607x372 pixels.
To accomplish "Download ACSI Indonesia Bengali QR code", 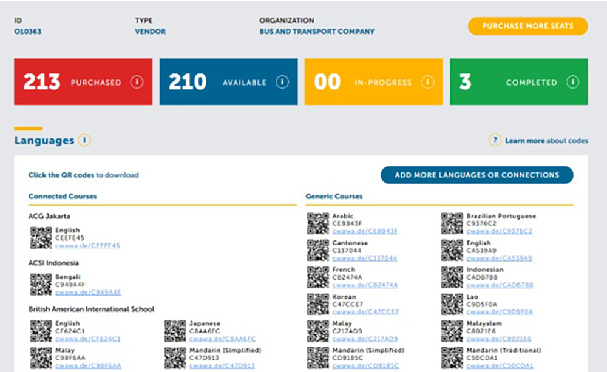I will (x=41, y=285).
